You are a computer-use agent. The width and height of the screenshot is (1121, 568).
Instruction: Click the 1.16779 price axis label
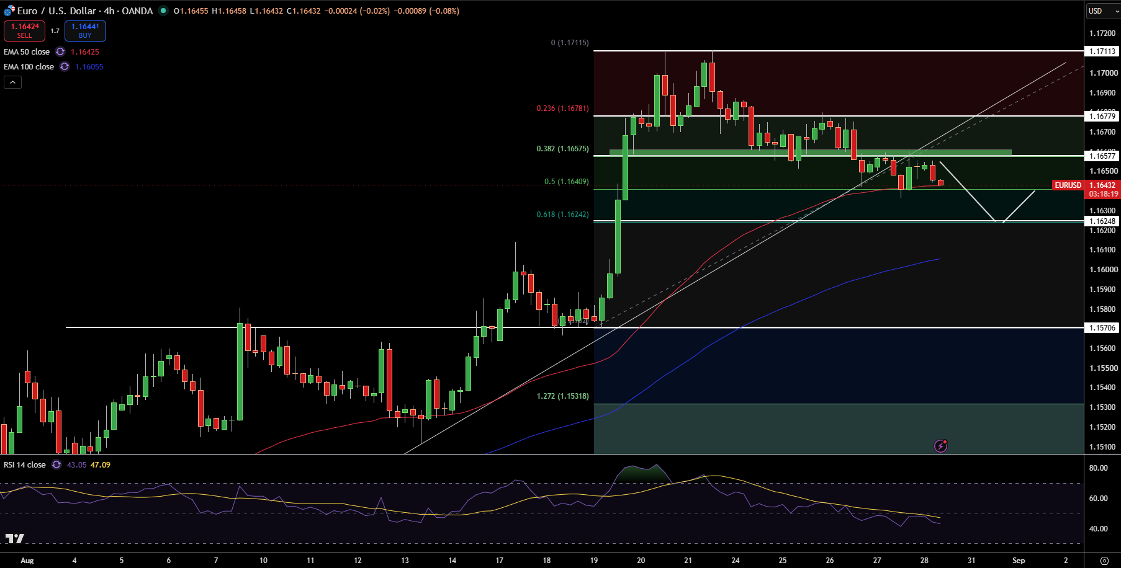click(x=1102, y=116)
